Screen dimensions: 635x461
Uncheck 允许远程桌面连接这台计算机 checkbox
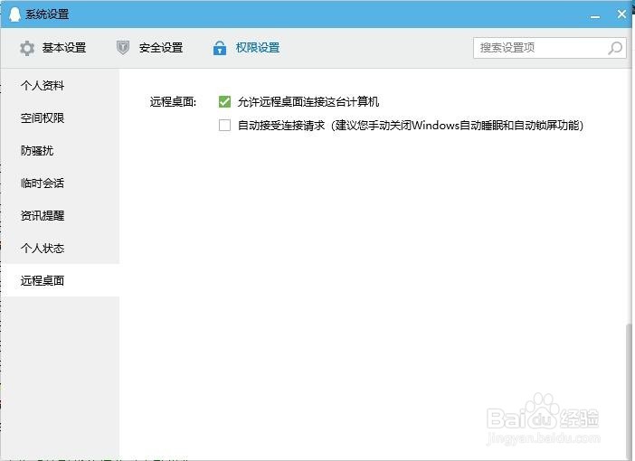[x=224, y=101]
